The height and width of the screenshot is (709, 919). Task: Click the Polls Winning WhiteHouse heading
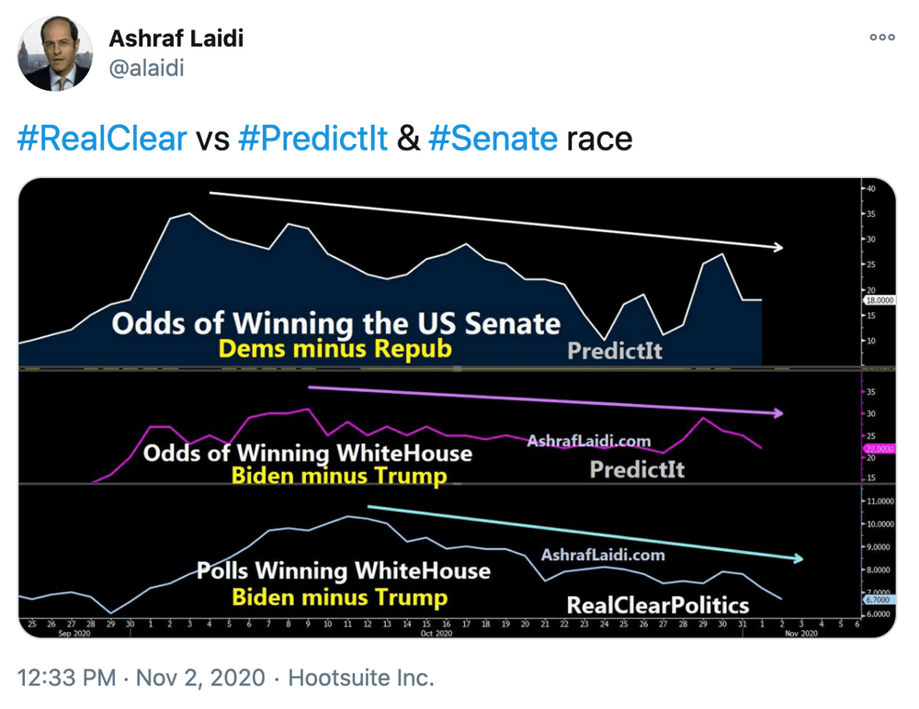pyautogui.click(x=344, y=570)
